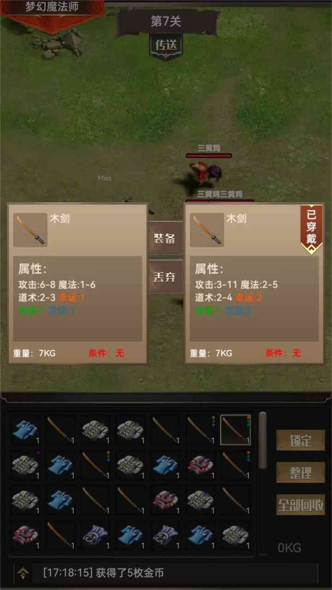Click the 丢弃 discard button
The image size is (332, 590).
pos(165,277)
